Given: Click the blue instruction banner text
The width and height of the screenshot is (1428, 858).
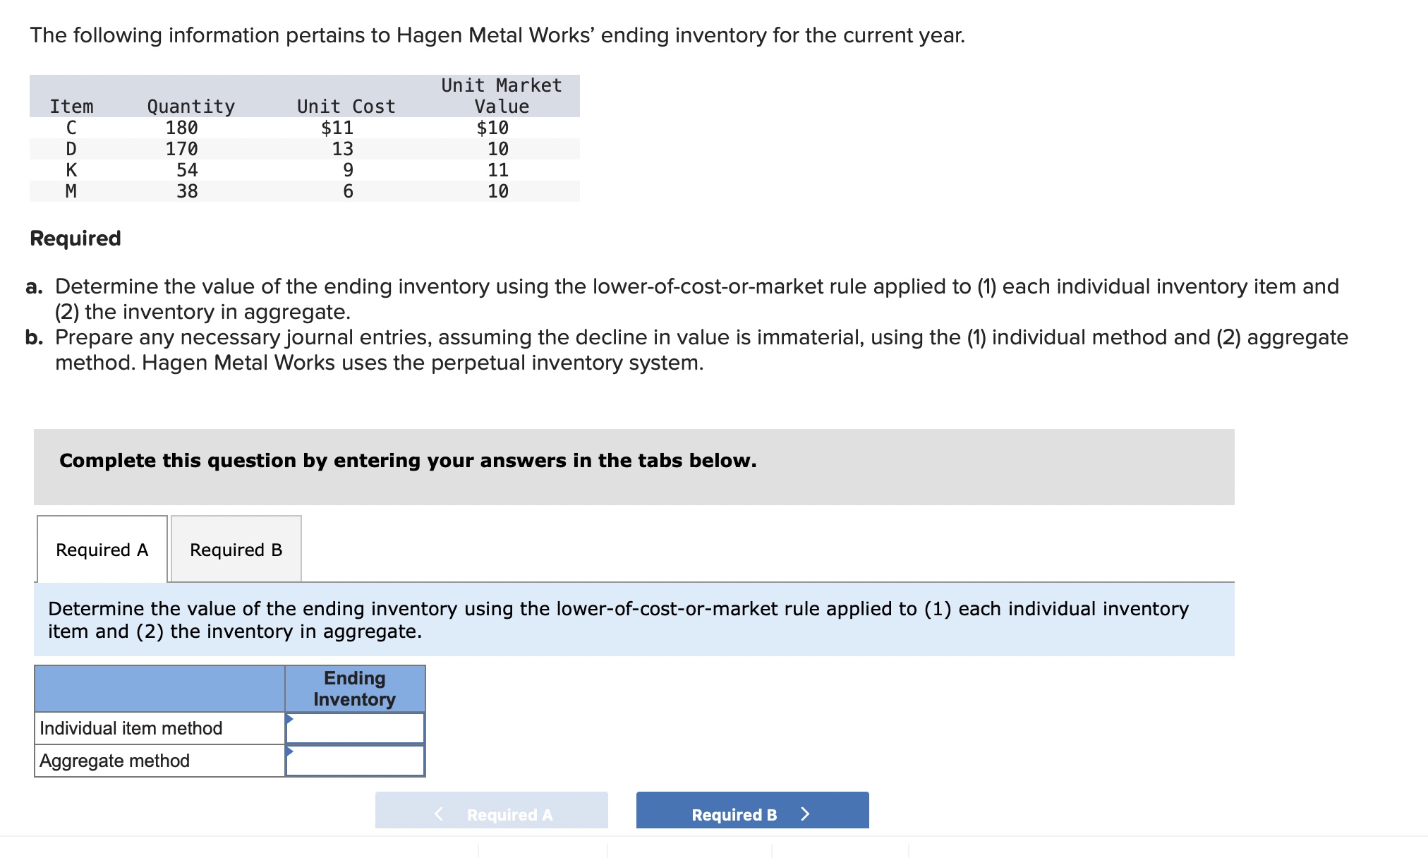Looking at the screenshot, I should pyautogui.click(x=617, y=619).
